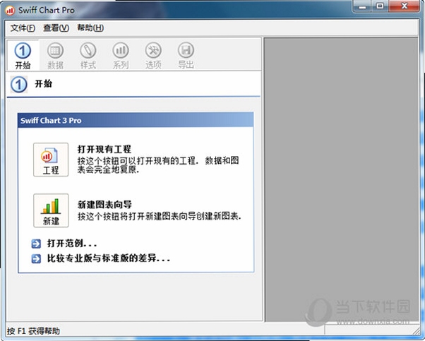Screen dimensions: 425x341
Task: Open the 打开范例... link
Action: pyautogui.click(x=72, y=244)
